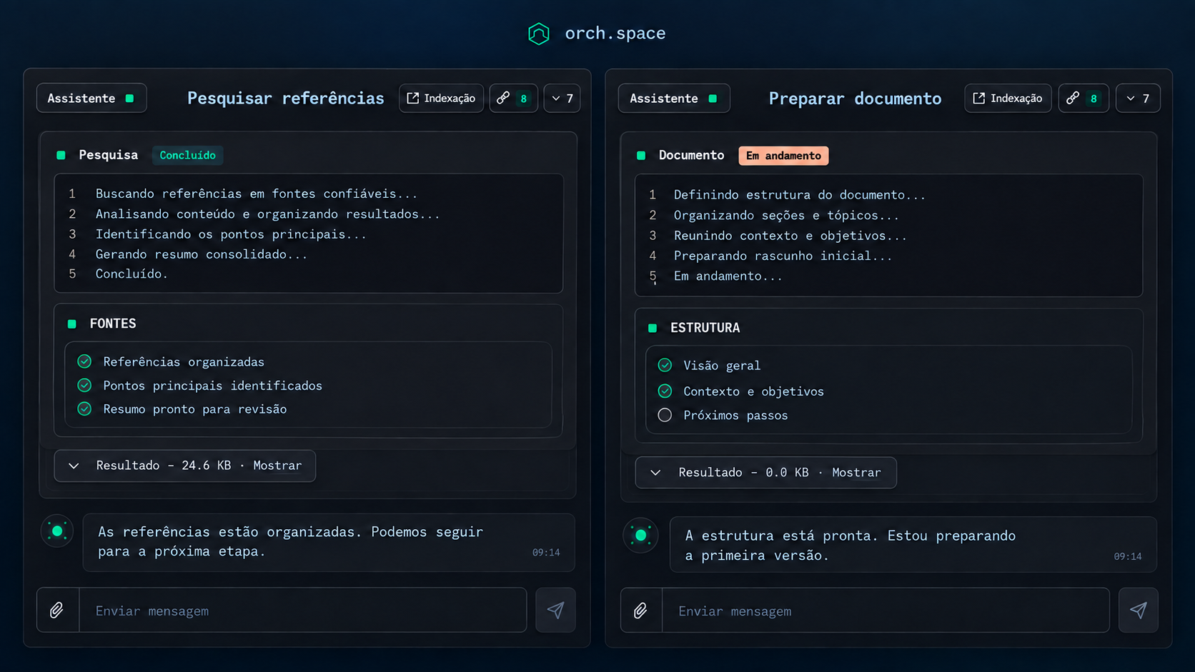Screen dimensions: 1195x672
Task: Select log line Definindo estrutura do documento
Action: (799, 194)
